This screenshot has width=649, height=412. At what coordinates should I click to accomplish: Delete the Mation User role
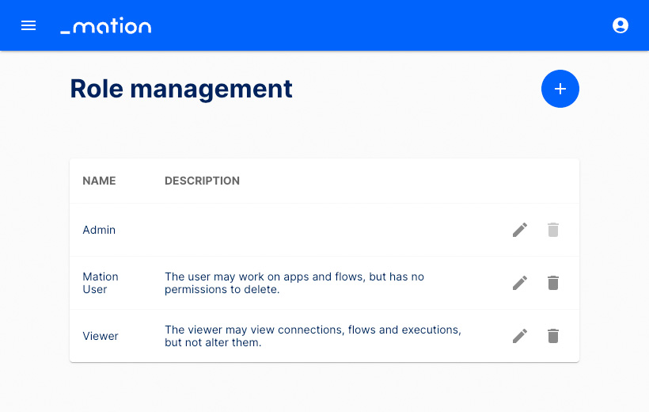553,283
